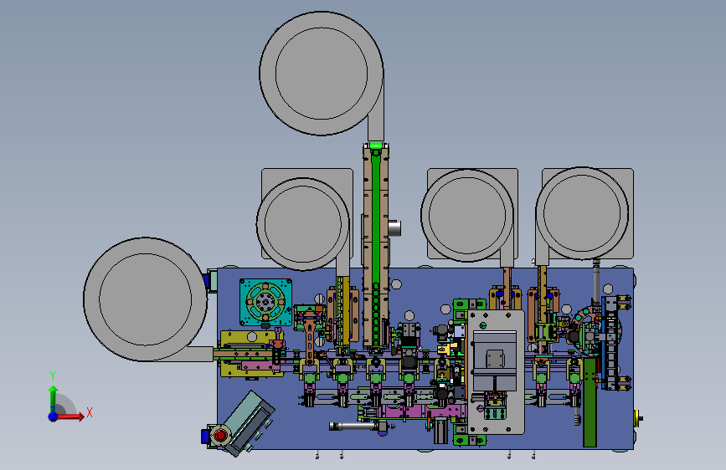Click the red emergency stop button

[x=220, y=436]
